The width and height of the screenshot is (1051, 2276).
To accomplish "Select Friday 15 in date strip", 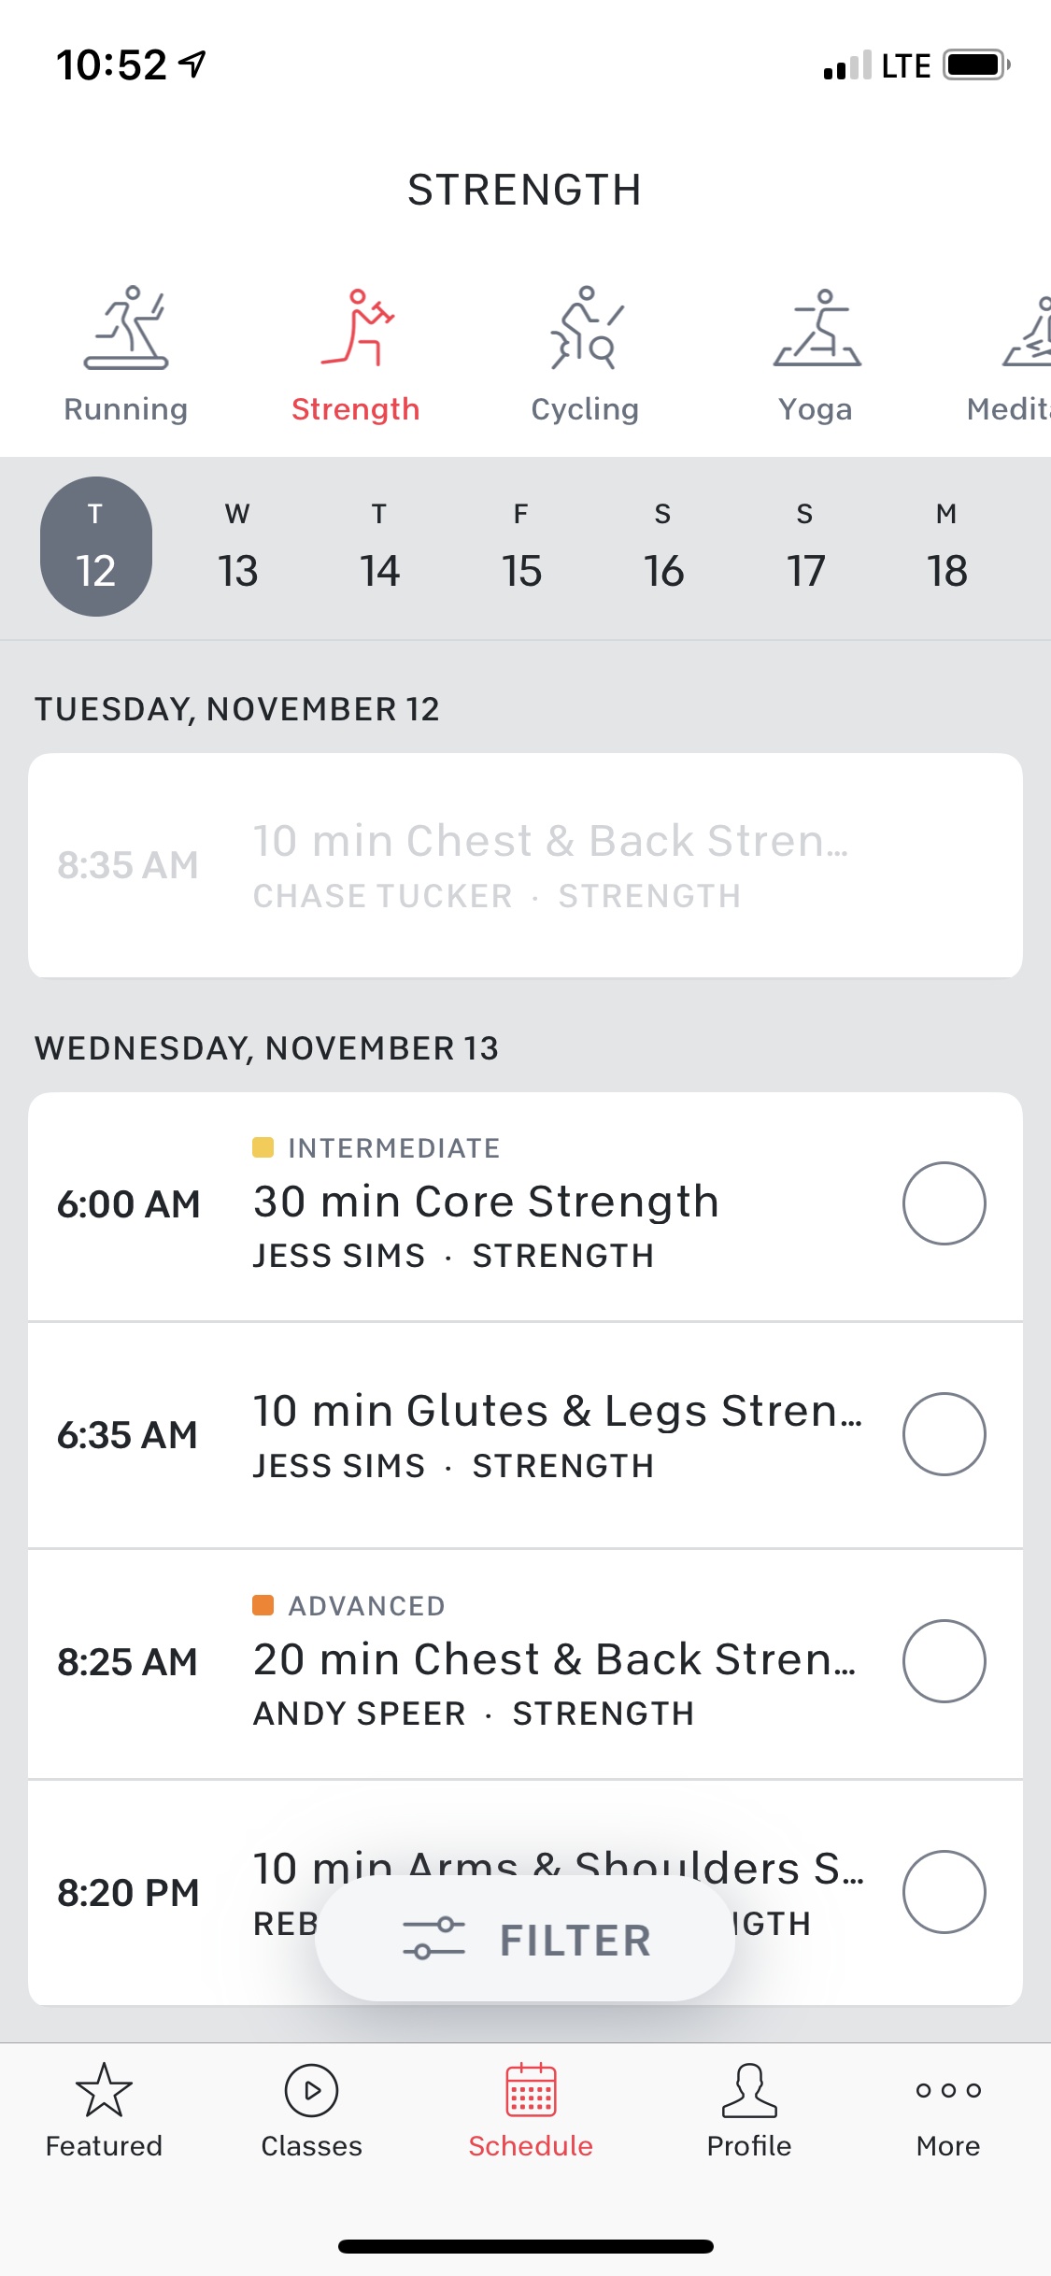I will point(521,548).
